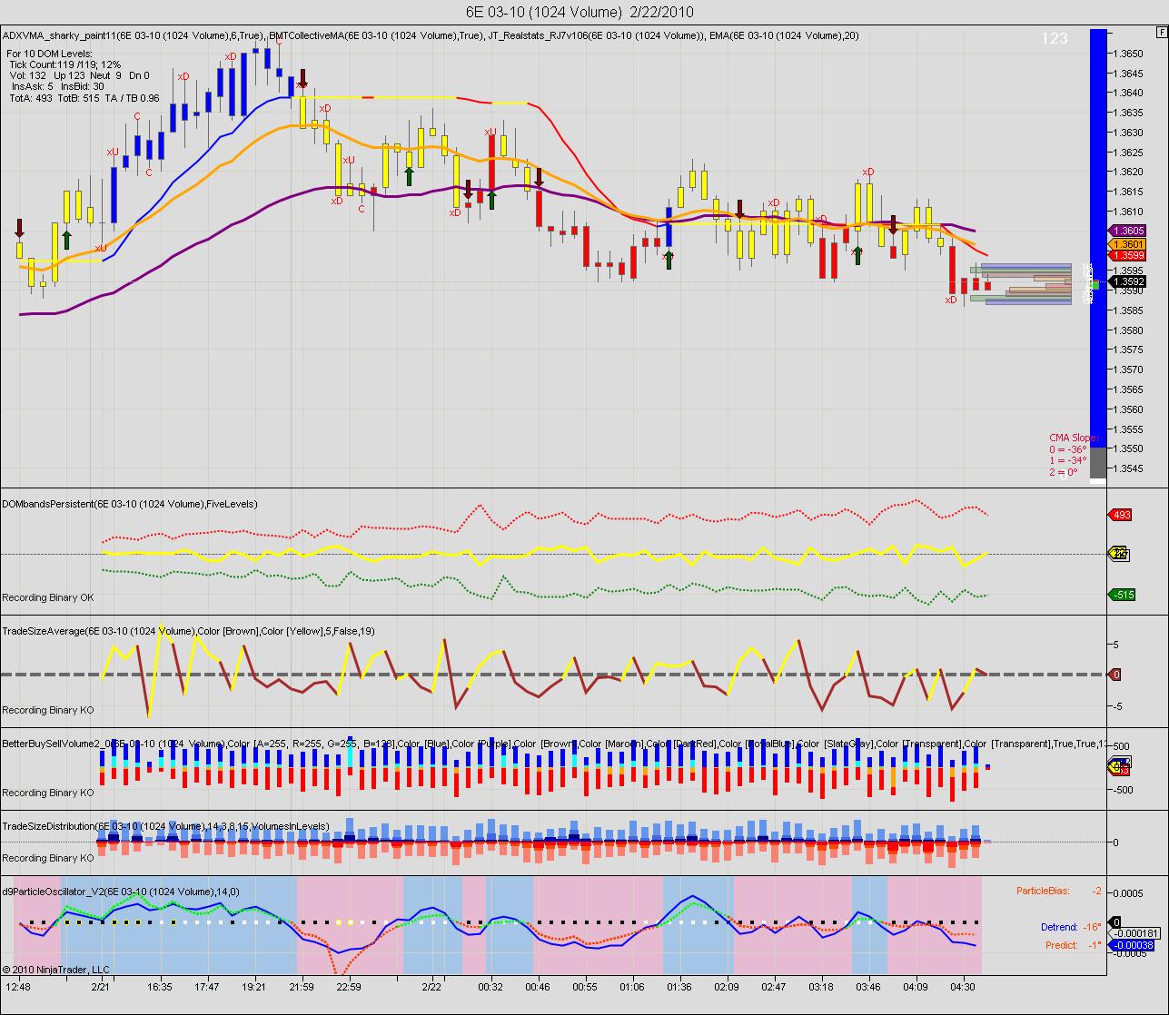The height and width of the screenshot is (1015, 1169).
Task: Click the 2/22 date axis label
Action: (431, 987)
